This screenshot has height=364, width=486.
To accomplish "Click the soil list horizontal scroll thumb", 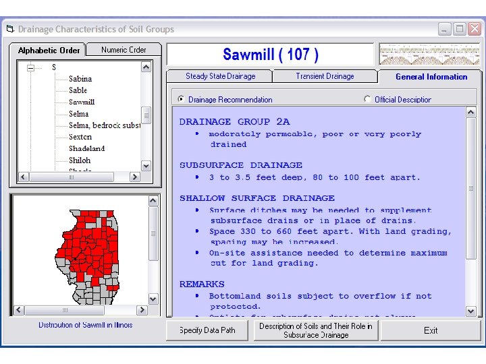I will 72,177.
